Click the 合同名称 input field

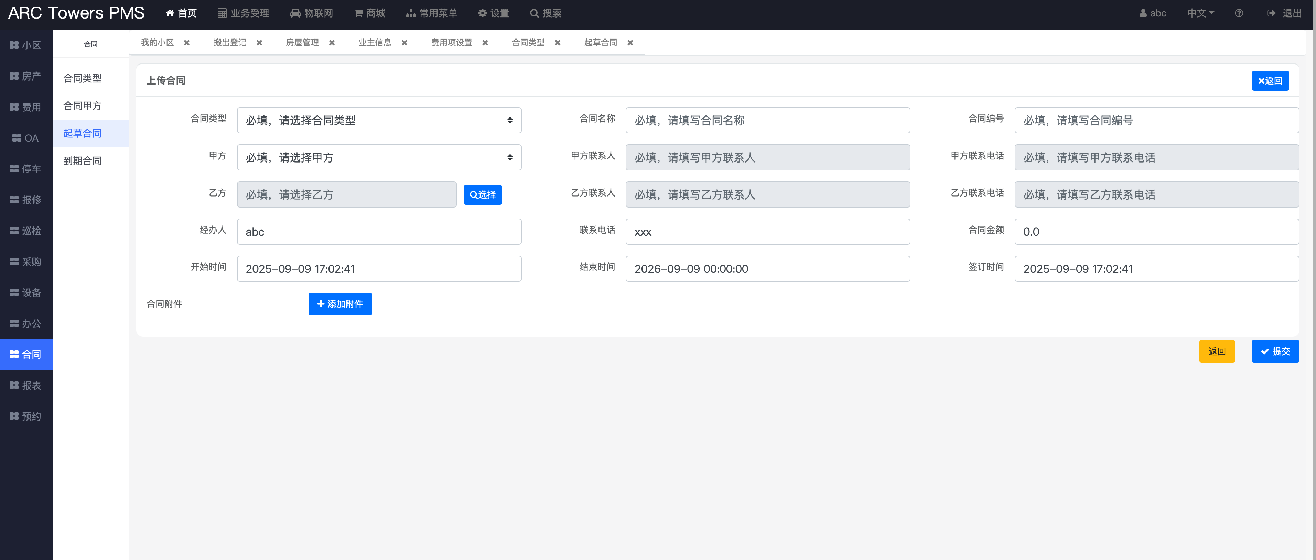(767, 121)
